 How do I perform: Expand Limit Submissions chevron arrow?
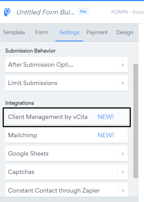pos(123,83)
